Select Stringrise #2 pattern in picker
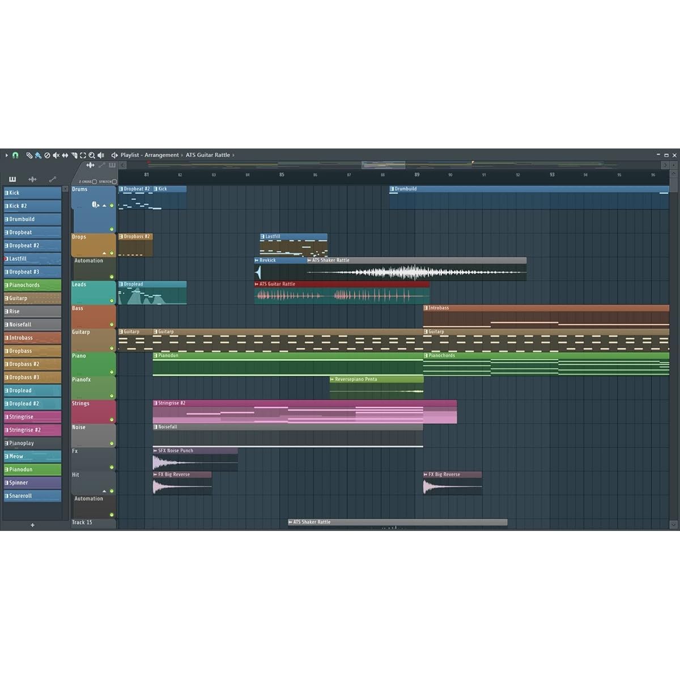 [32, 430]
